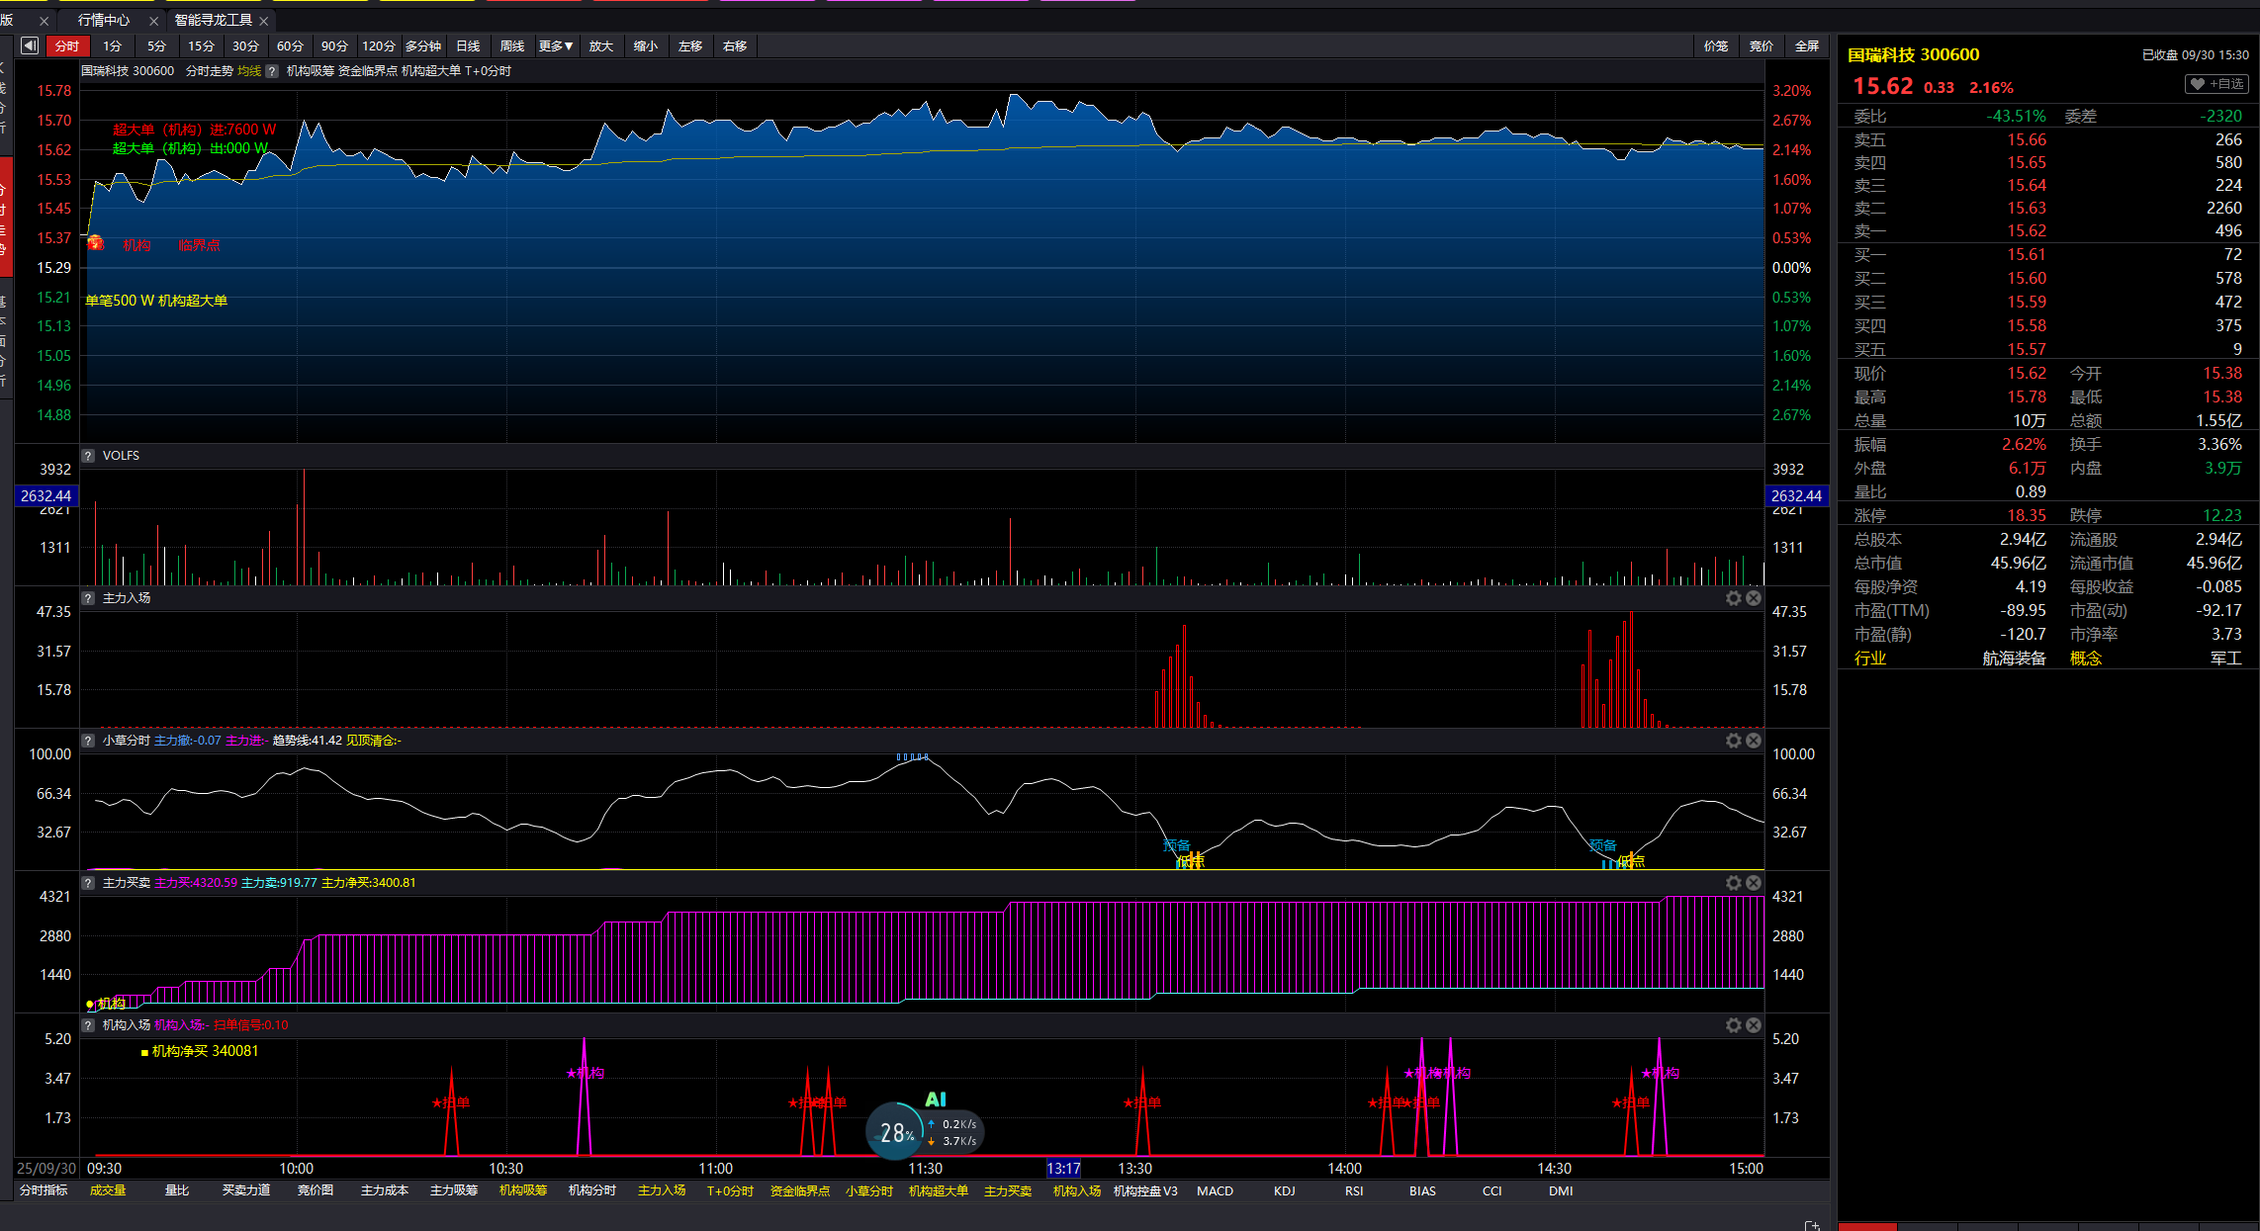
Task: Click the collapse-left speaker-shaped arrow icon
Action: [x=30, y=45]
